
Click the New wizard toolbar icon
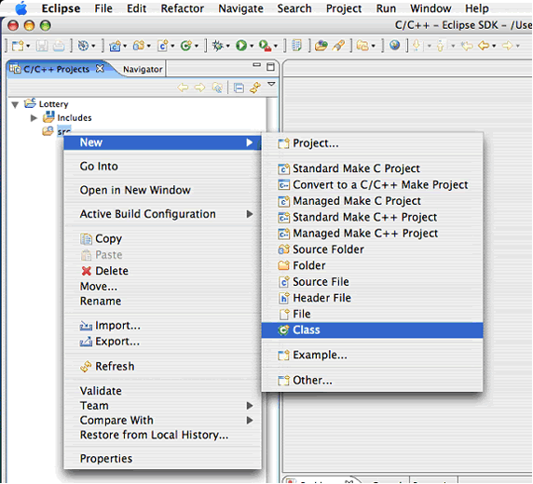[x=18, y=46]
